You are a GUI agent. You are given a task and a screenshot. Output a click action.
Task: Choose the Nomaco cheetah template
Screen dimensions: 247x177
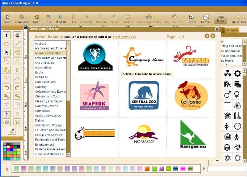point(143,134)
